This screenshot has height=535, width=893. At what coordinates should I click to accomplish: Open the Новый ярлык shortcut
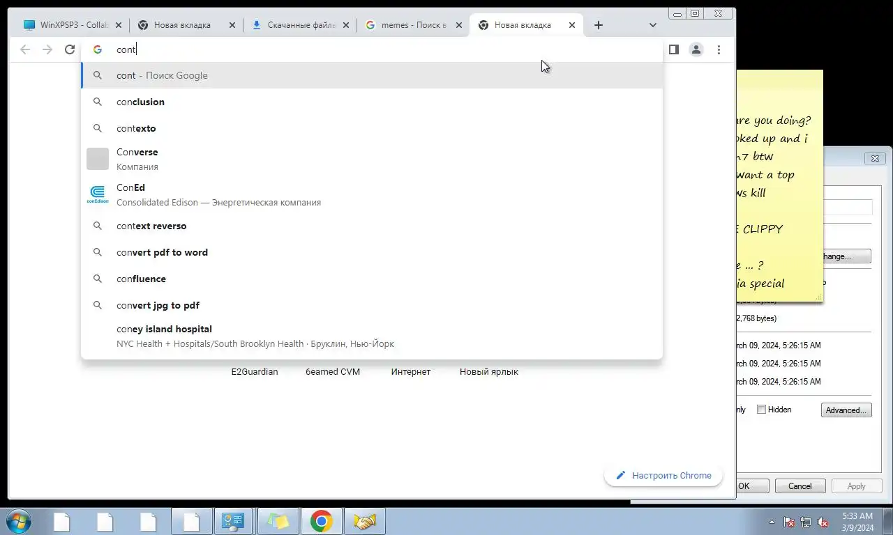tap(489, 372)
